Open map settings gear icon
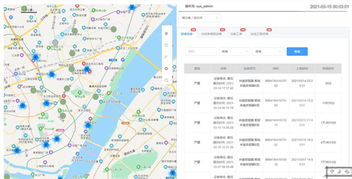 pos(167,69)
